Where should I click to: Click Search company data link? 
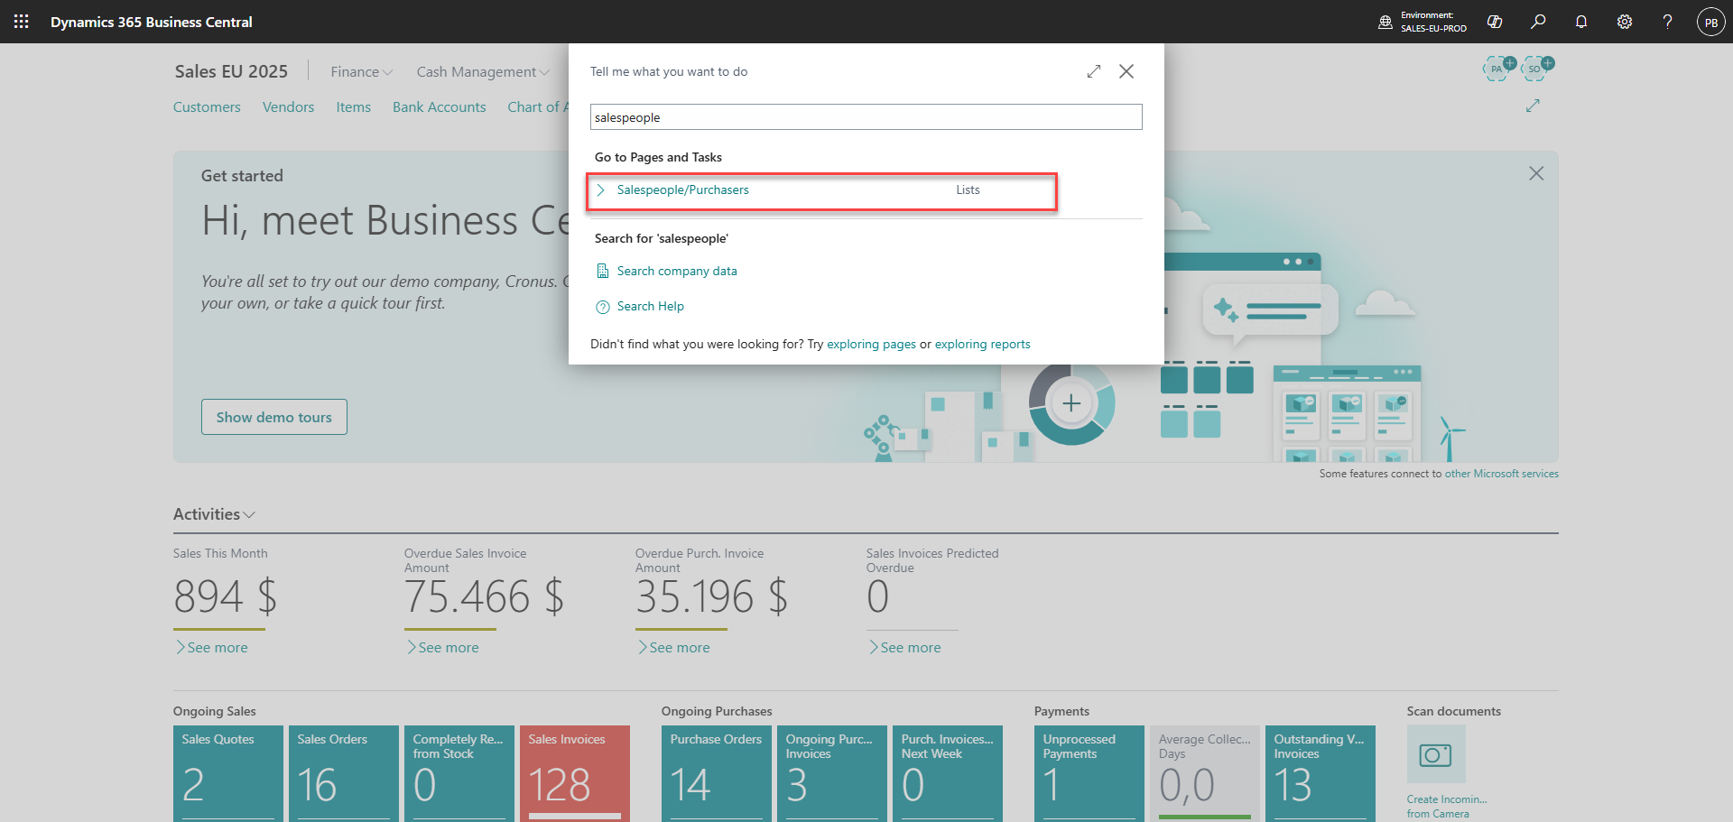(x=676, y=272)
